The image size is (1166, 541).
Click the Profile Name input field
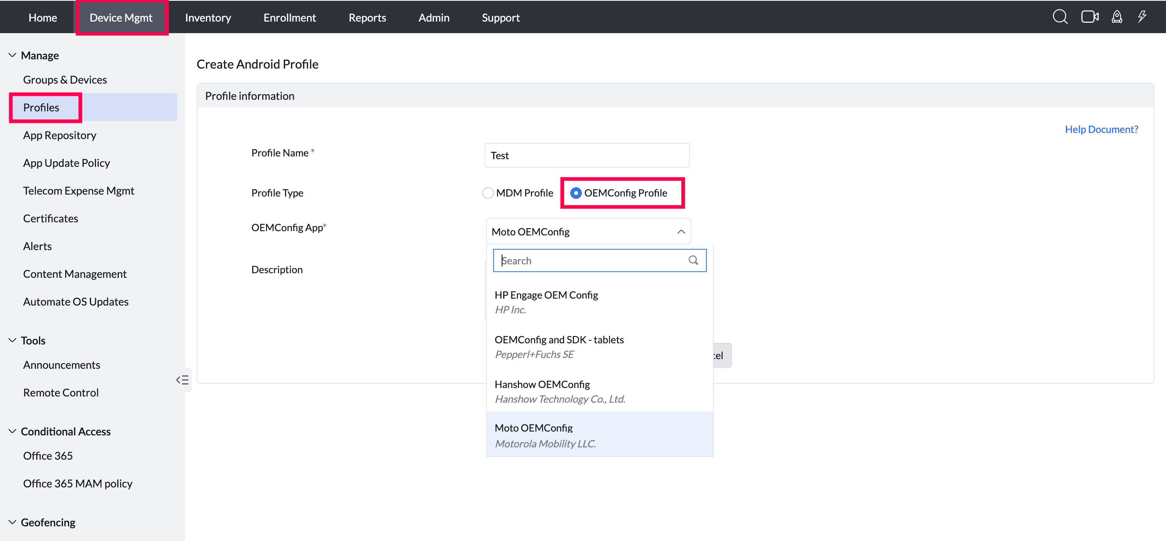[x=586, y=155]
